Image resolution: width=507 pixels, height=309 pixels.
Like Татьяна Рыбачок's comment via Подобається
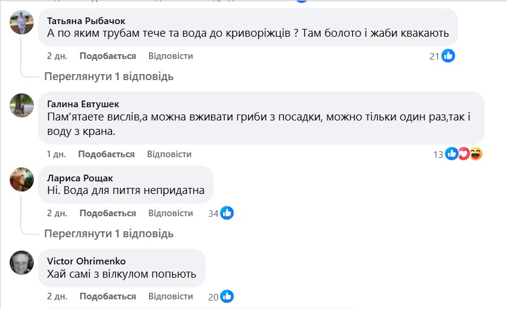pos(107,56)
